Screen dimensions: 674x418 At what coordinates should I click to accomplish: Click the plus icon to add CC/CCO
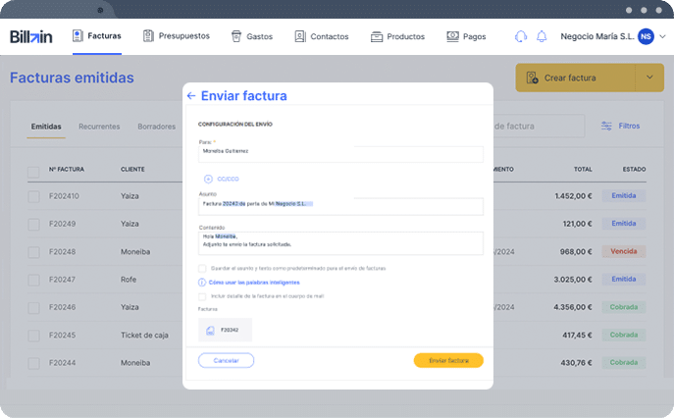(208, 179)
